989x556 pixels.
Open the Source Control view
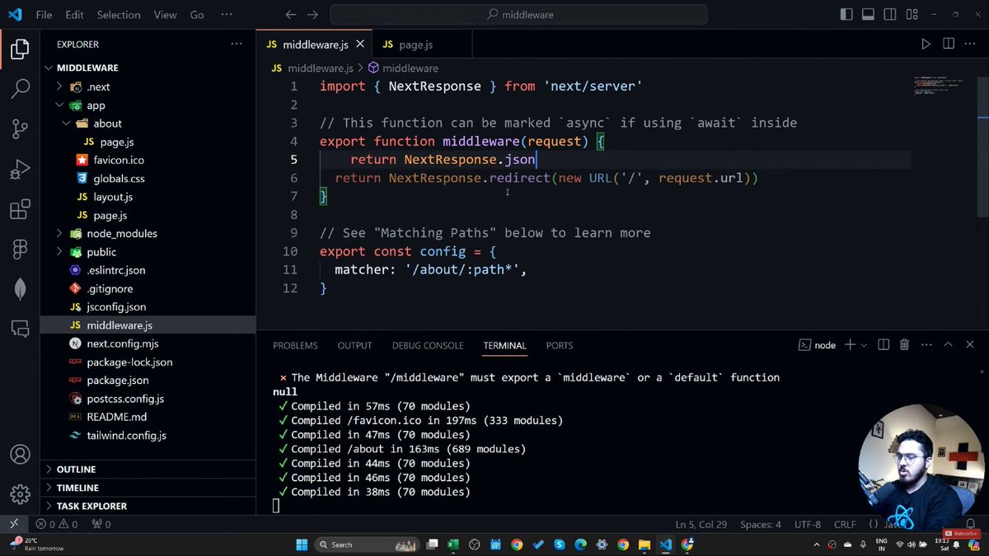(21, 128)
